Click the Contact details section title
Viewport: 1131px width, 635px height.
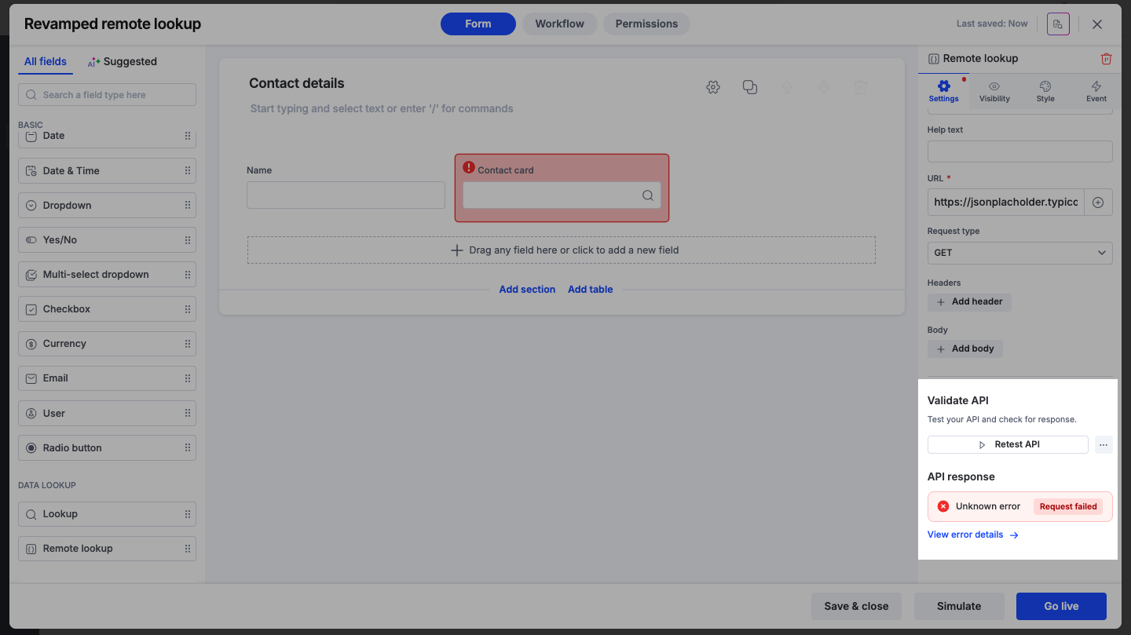coord(297,83)
